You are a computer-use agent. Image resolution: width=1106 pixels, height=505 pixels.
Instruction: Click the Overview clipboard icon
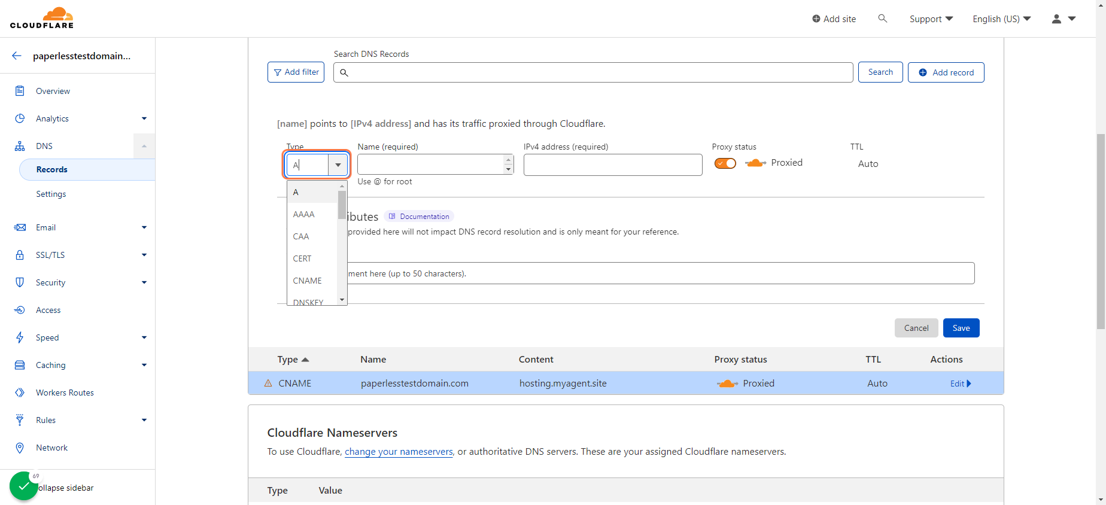click(x=20, y=91)
